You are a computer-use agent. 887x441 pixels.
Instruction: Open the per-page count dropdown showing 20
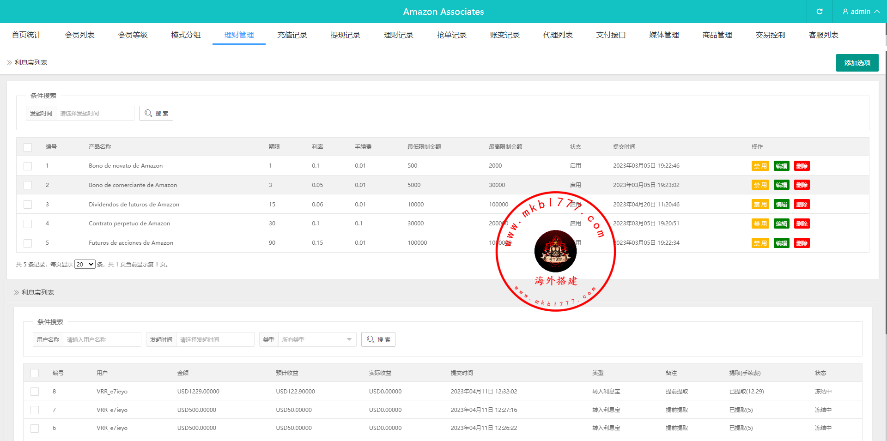click(85, 264)
